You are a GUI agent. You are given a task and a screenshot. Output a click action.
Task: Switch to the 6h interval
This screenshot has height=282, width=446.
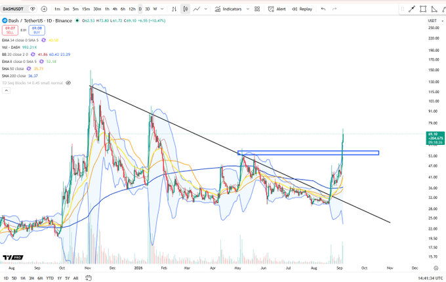click(x=123, y=9)
